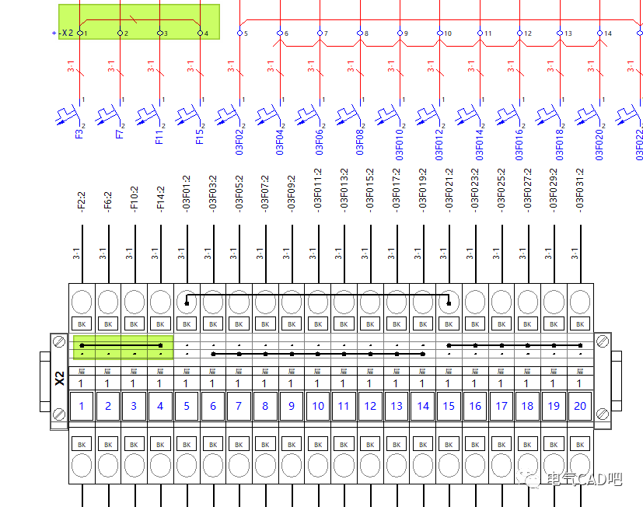
Task: Select the -F10:2 target label
Action: [x=134, y=199]
